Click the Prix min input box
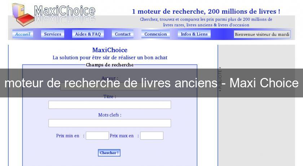This screenshot has width=303, height=166. click(x=97, y=136)
